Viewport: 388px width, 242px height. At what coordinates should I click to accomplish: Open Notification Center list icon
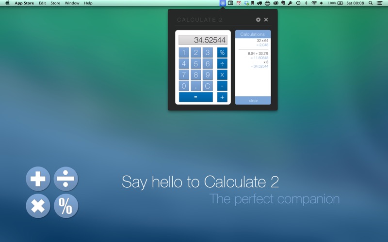pos(379,3)
